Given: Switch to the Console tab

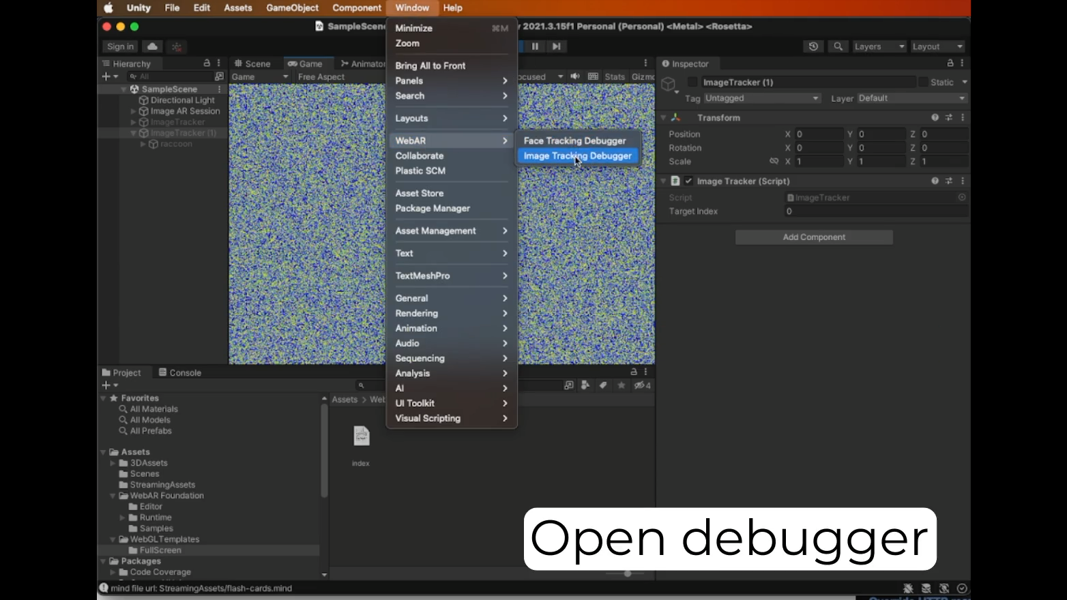Looking at the screenshot, I should coord(180,373).
